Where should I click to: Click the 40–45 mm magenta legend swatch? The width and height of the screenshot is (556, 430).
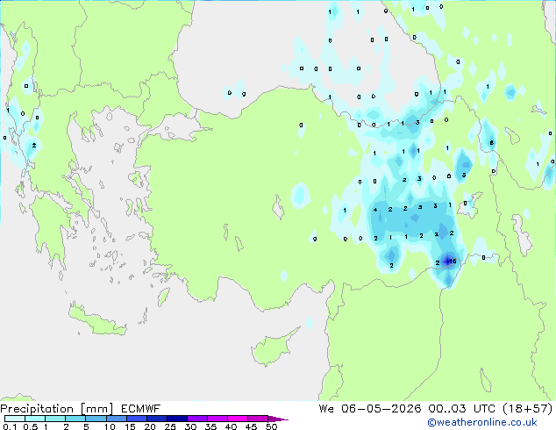click(238, 419)
